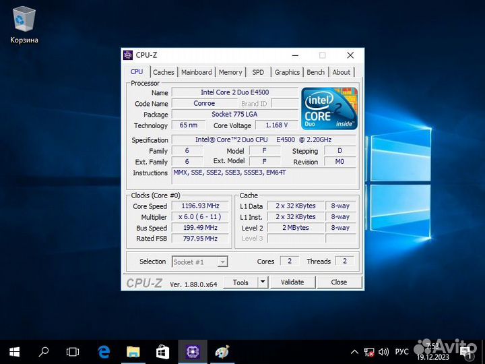Screen dimensions: 485x364
Task: Click the Cores count field
Action: pyautogui.click(x=290, y=261)
